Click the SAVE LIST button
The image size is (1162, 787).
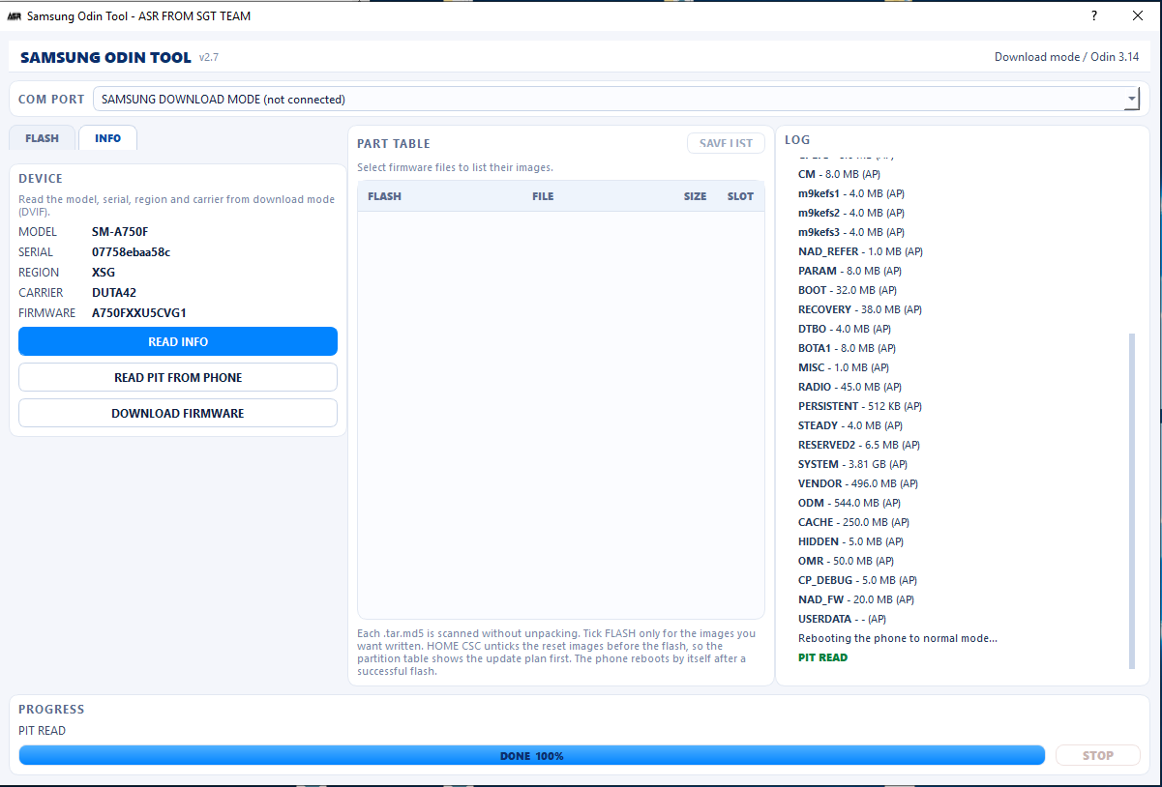[726, 143]
